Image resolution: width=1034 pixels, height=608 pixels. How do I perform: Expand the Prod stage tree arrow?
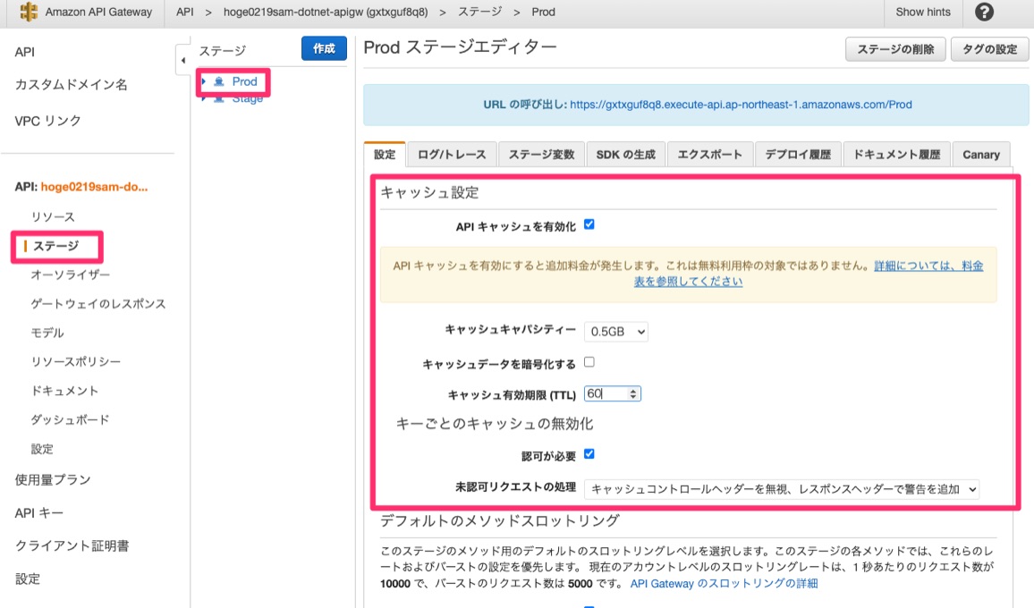pyautogui.click(x=204, y=81)
